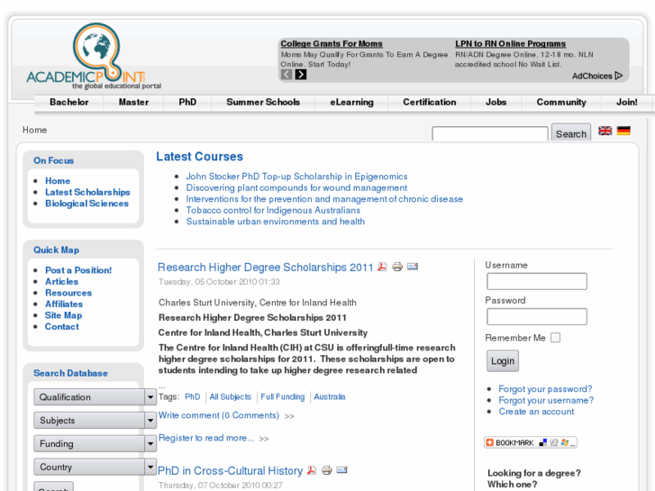
Task: Click the AdChoices icon
Action: tap(619, 76)
